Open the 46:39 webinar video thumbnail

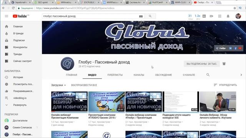(x=143, y=102)
